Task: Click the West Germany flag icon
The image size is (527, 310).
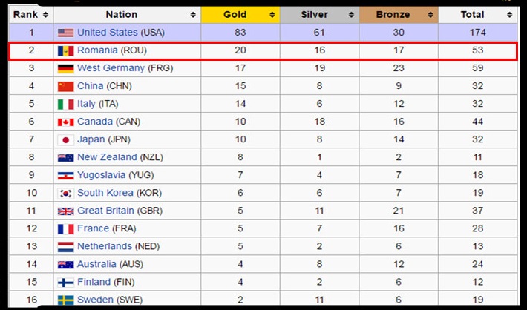Action: click(65, 68)
